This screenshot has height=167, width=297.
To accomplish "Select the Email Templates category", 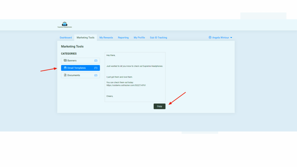I will coord(81,68).
